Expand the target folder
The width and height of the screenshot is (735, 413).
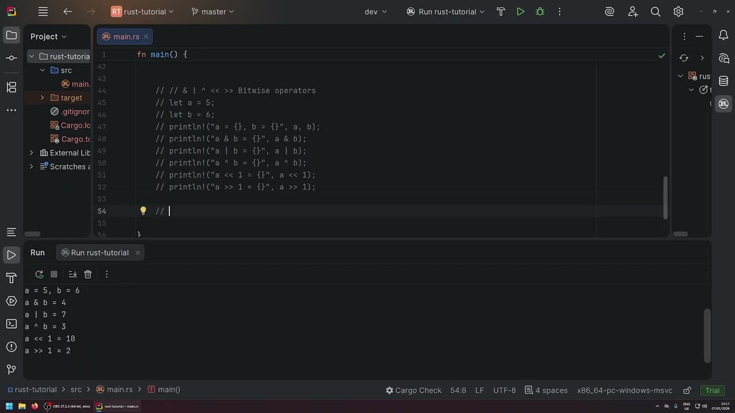(x=42, y=98)
